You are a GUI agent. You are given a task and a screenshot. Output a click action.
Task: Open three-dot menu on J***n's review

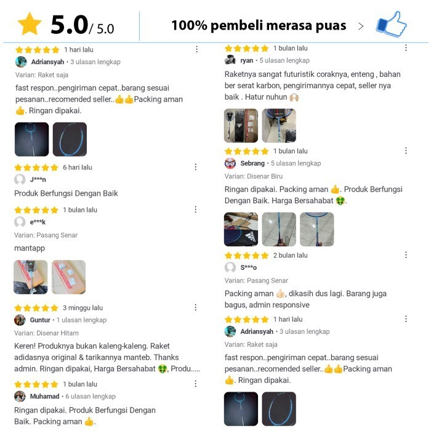[x=195, y=167]
